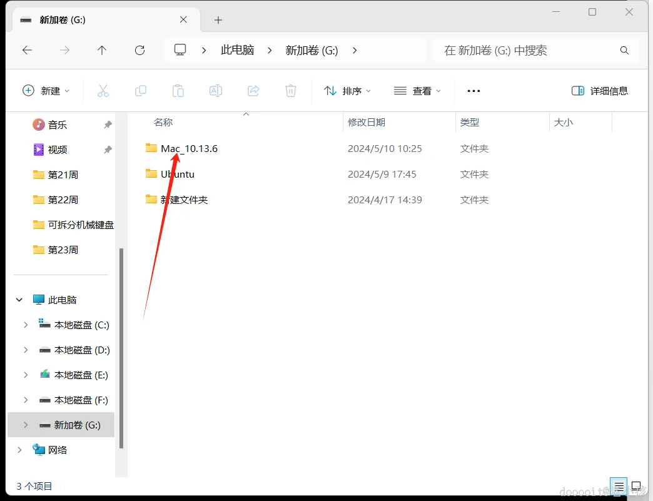Select the Rename icon in the toolbar
Image resolution: width=653 pixels, height=501 pixels.
(216, 91)
